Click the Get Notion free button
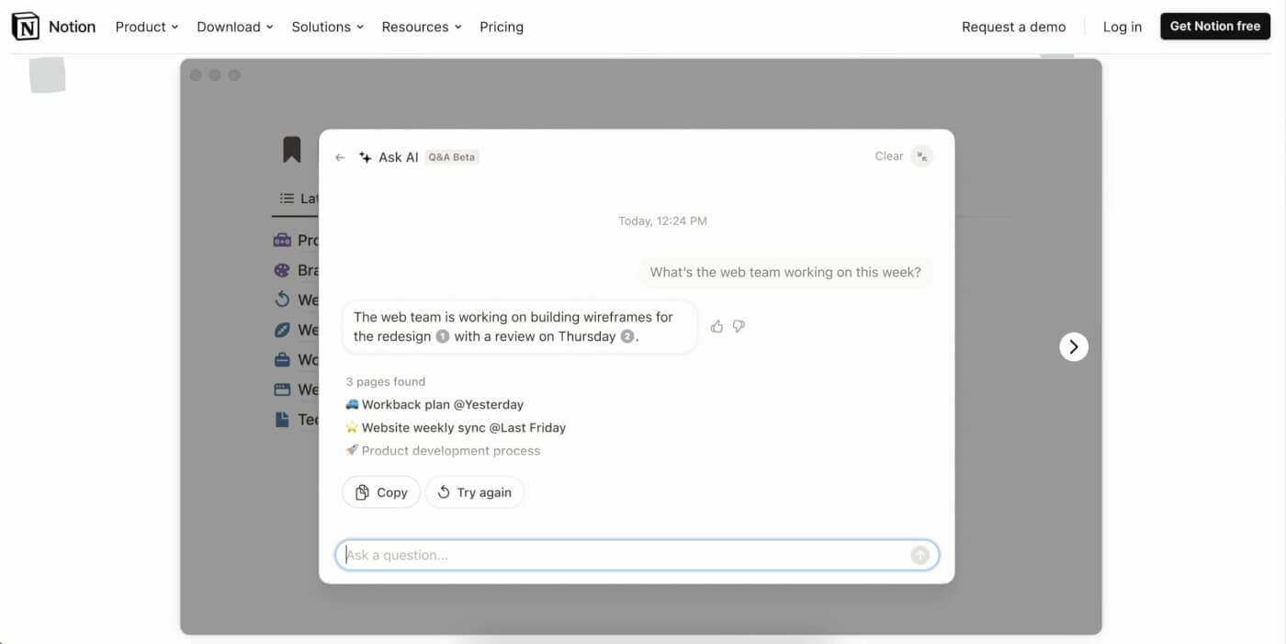The width and height of the screenshot is (1286, 644). click(1214, 26)
